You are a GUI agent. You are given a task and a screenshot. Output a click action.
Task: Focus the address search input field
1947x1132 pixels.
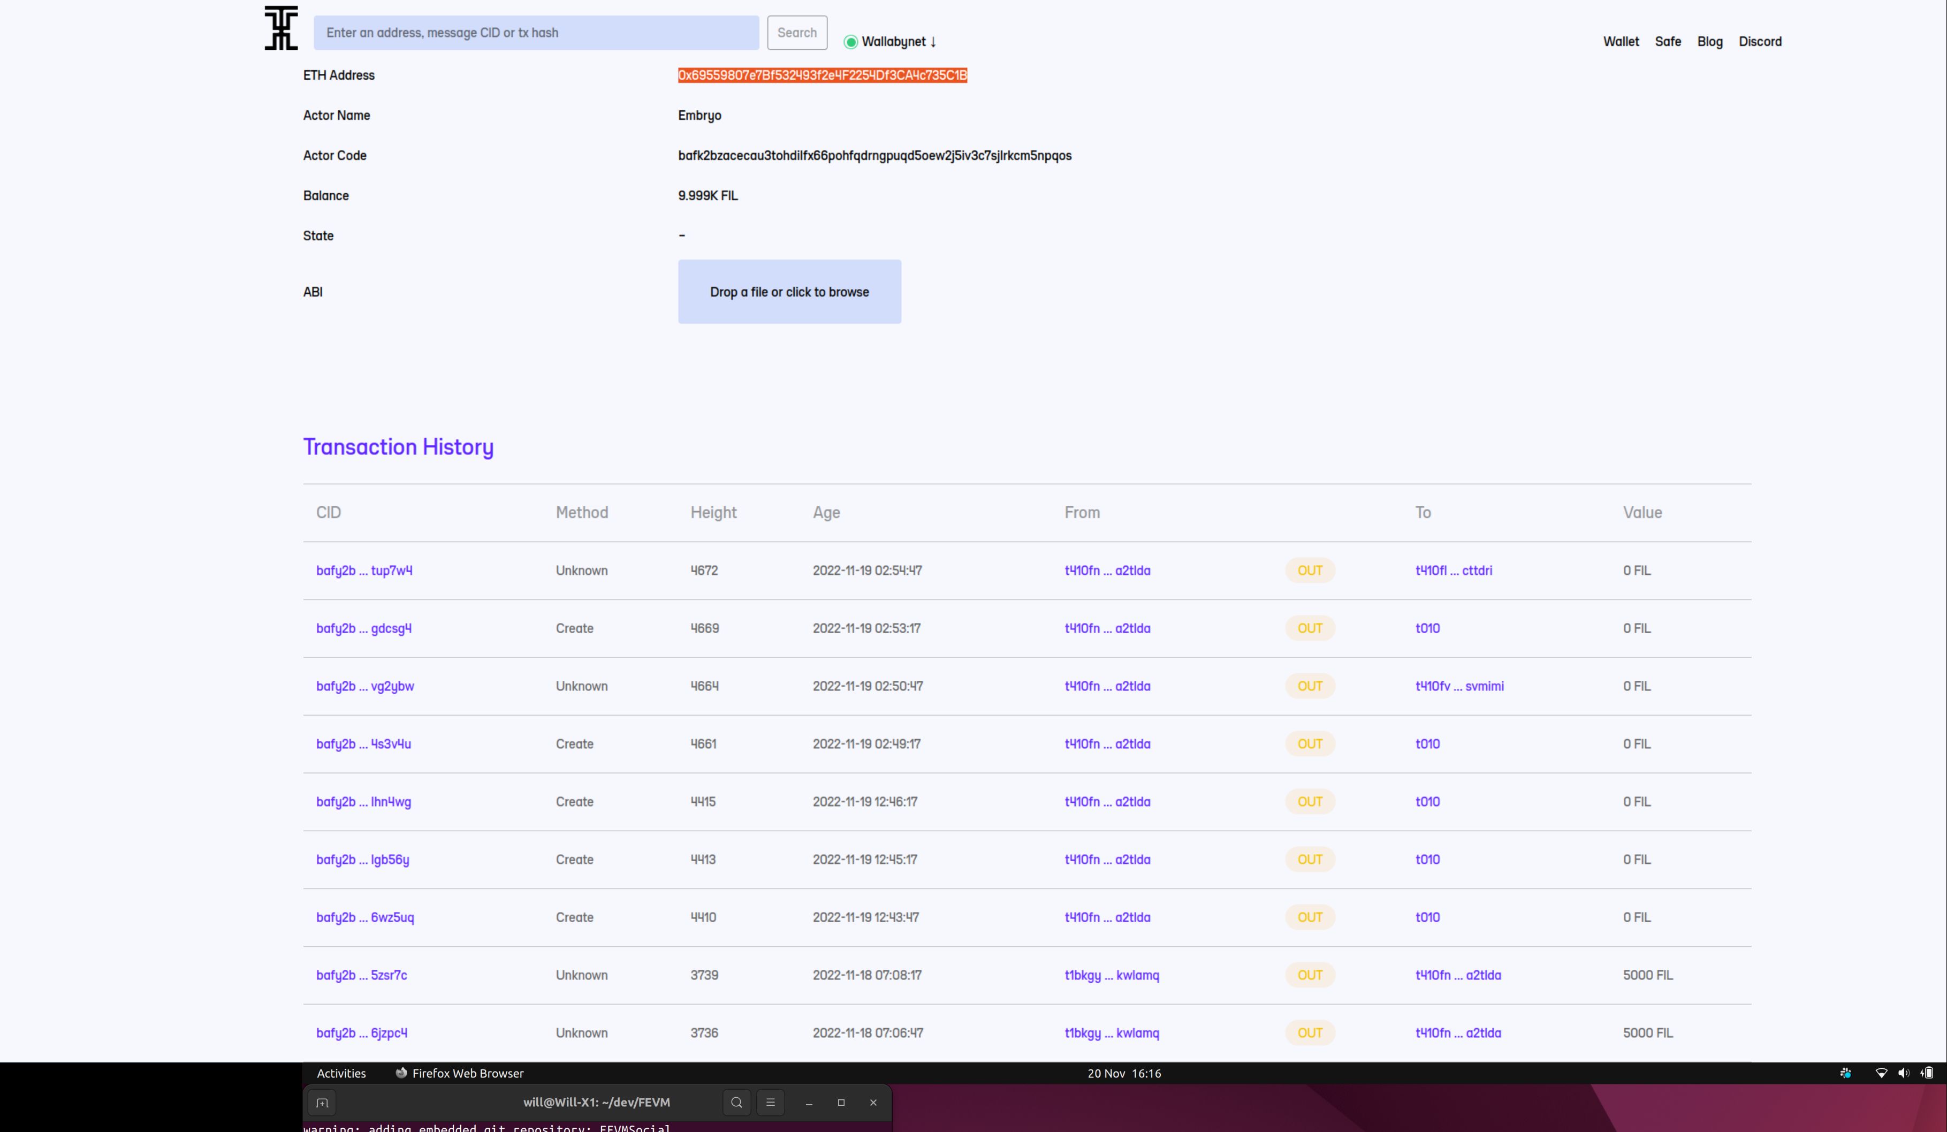536,33
